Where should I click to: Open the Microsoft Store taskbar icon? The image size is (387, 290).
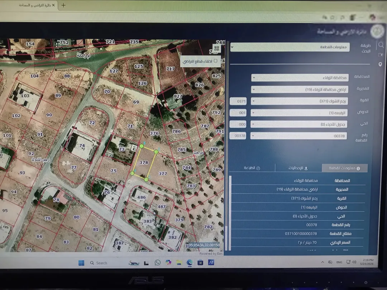pos(200,263)
